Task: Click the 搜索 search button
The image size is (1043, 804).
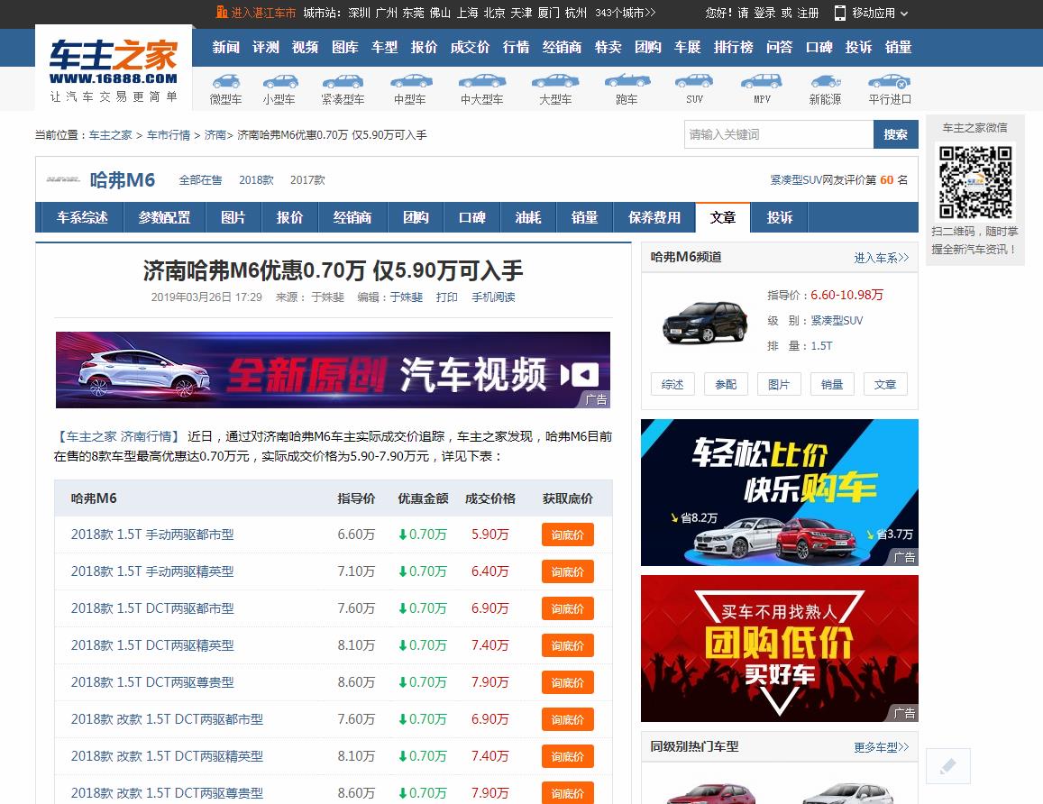Action: (895, 134)
